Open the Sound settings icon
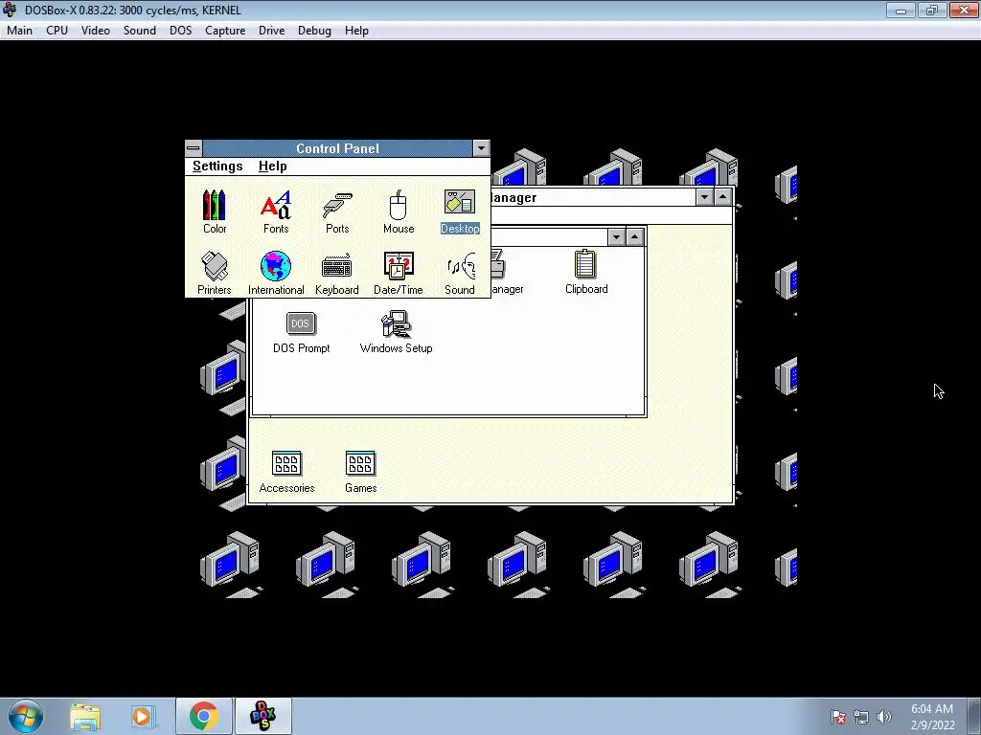 pyautogui.click(x=460, y=273)
